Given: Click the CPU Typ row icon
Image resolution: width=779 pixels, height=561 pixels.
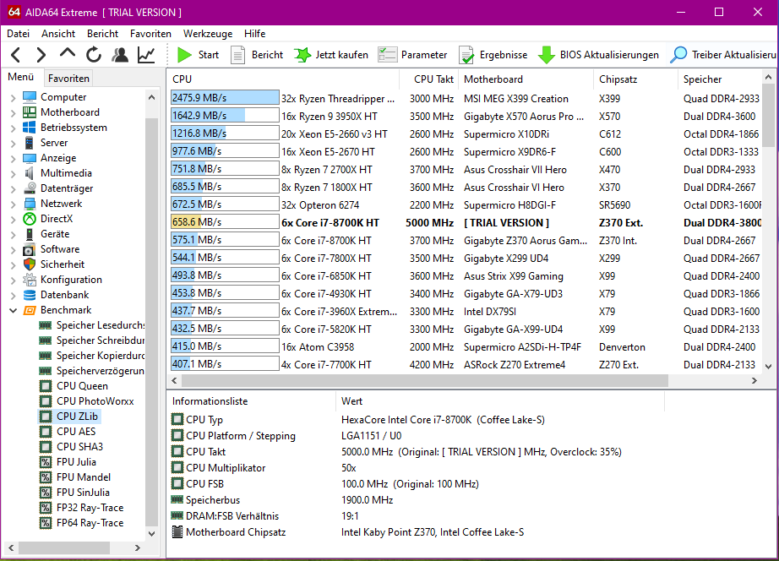Looking at the screenshot, I should [177, 420].
